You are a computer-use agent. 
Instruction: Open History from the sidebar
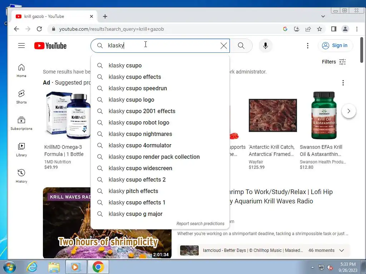click(x=21, y=176)
